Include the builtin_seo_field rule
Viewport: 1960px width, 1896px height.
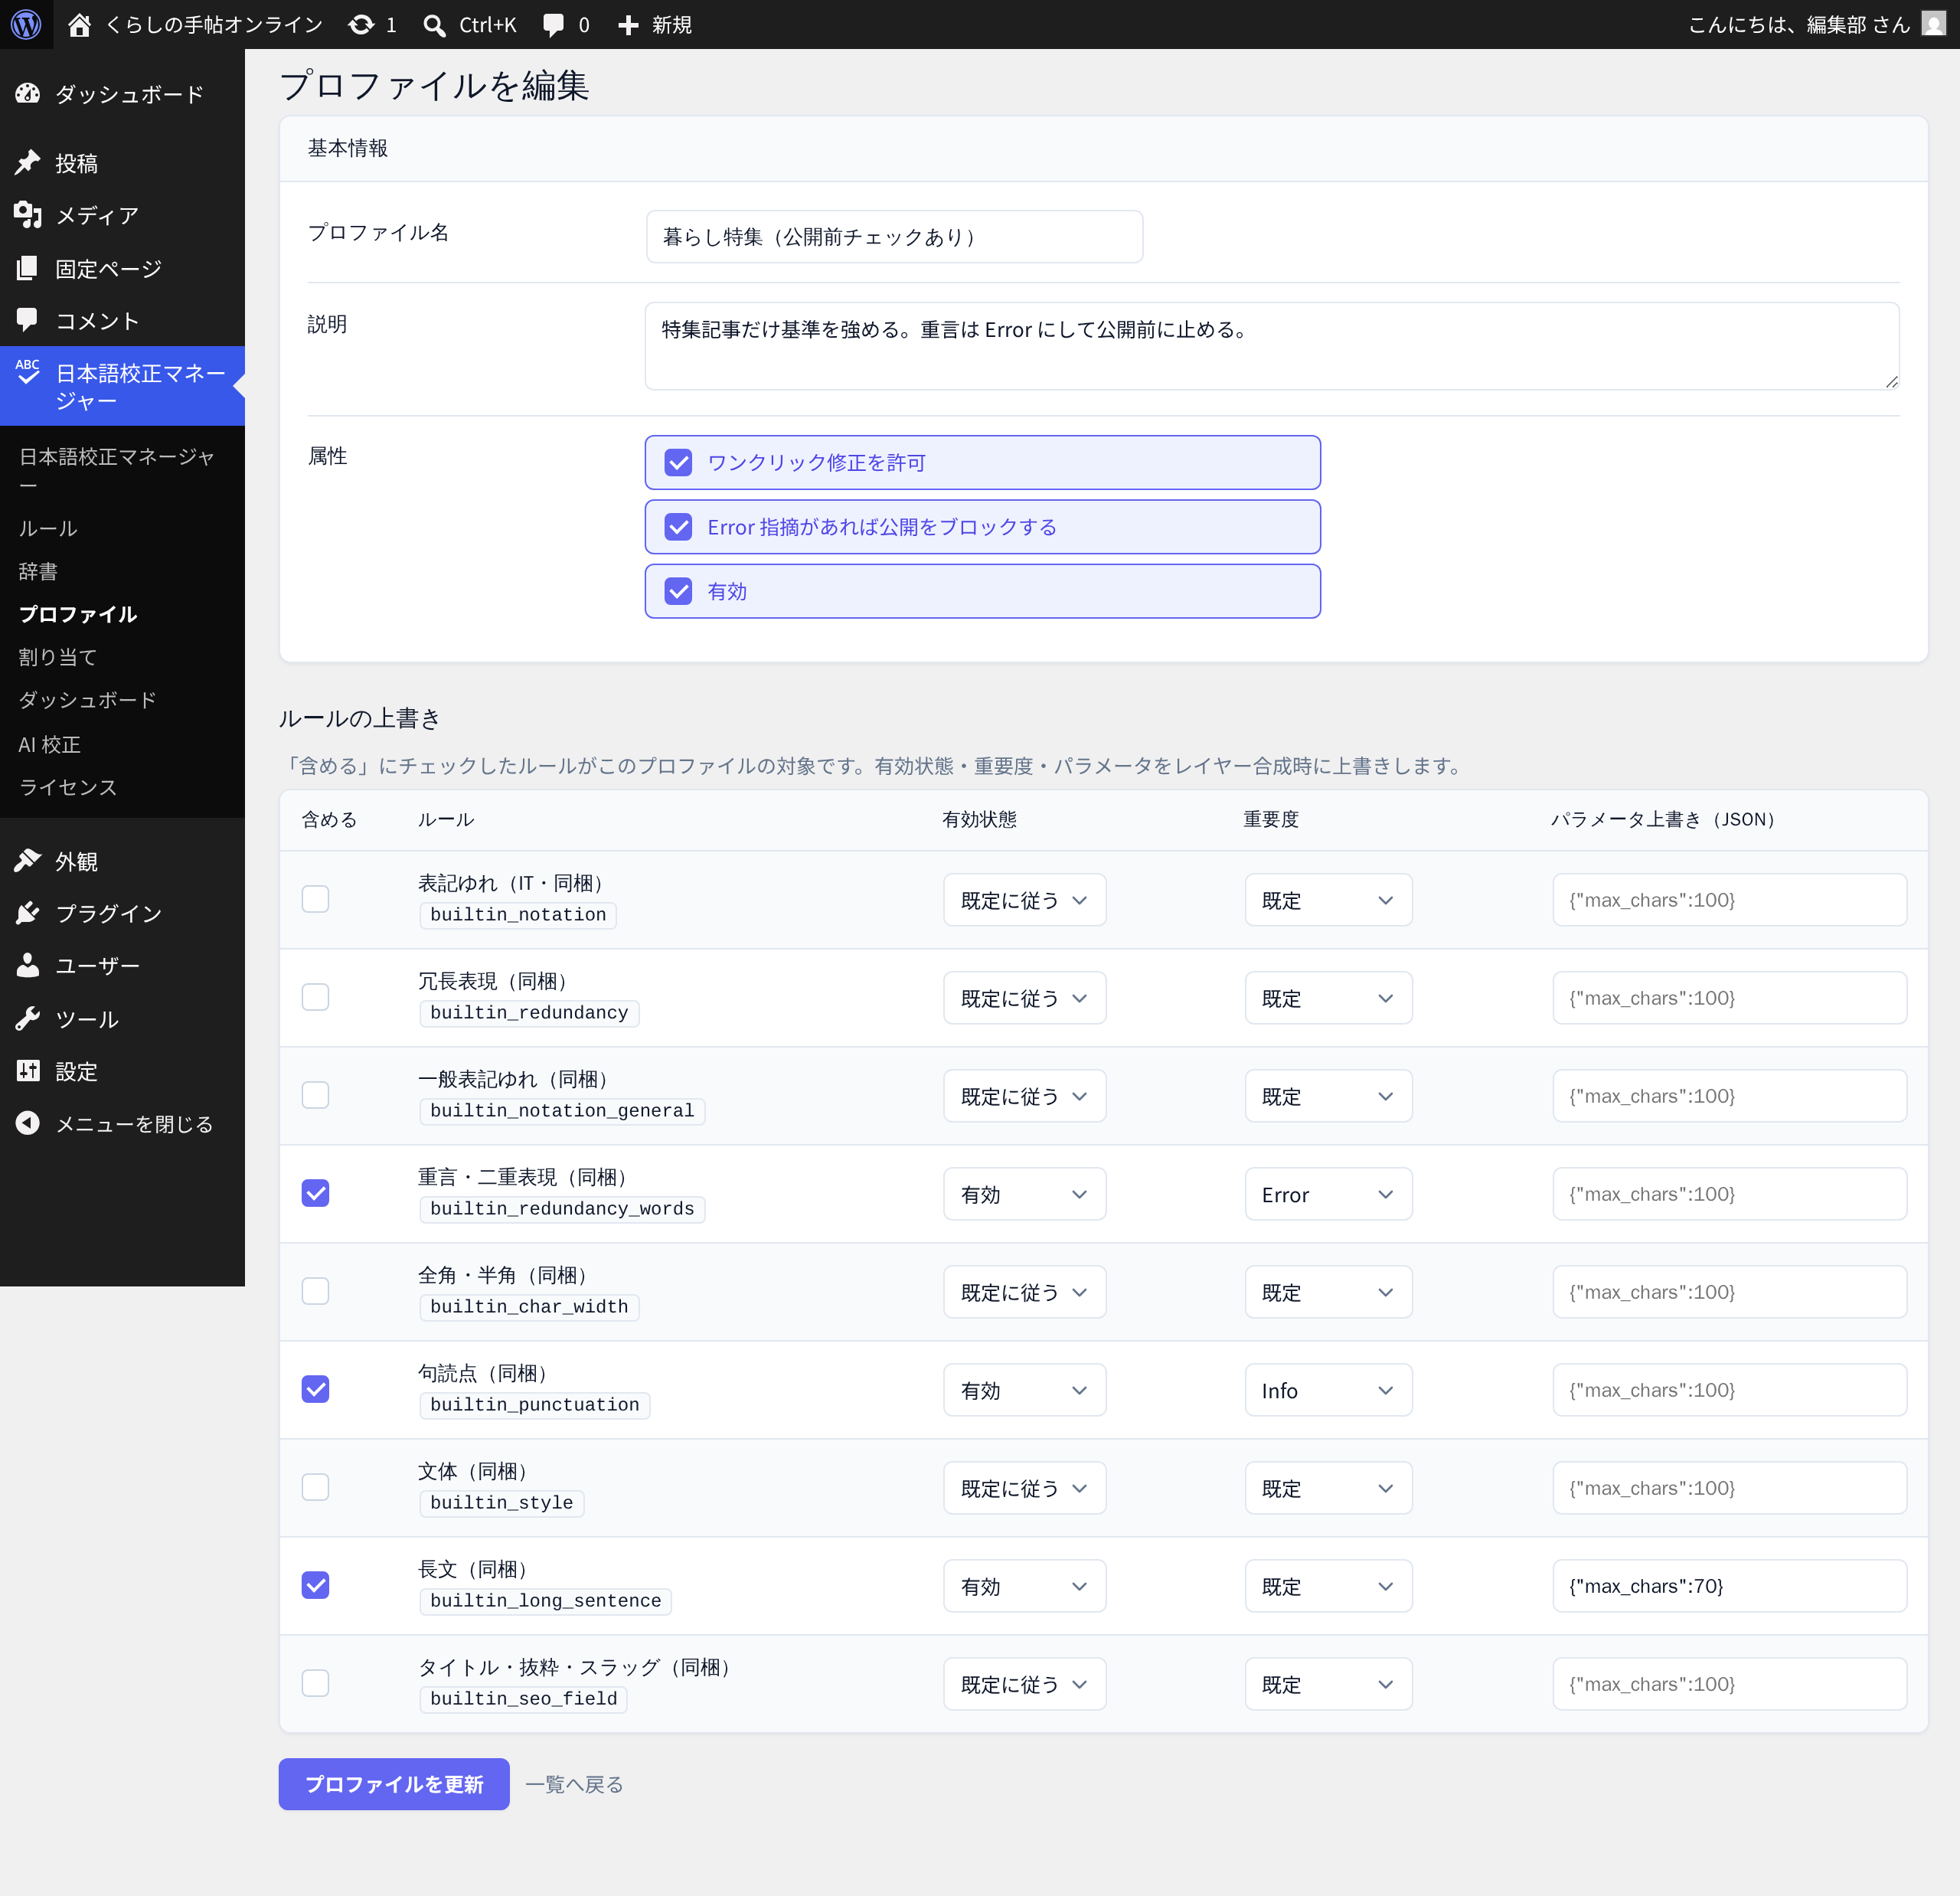pos(316,1683)
